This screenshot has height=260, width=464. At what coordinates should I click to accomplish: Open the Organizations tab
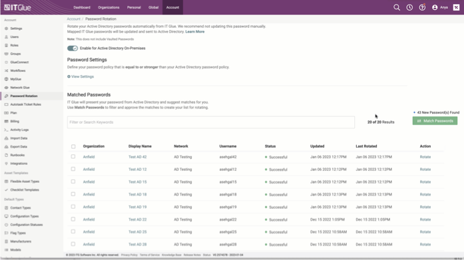109,7
